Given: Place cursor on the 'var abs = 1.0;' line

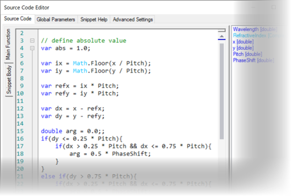Looking at the screenshot, I should pos(66,48).
